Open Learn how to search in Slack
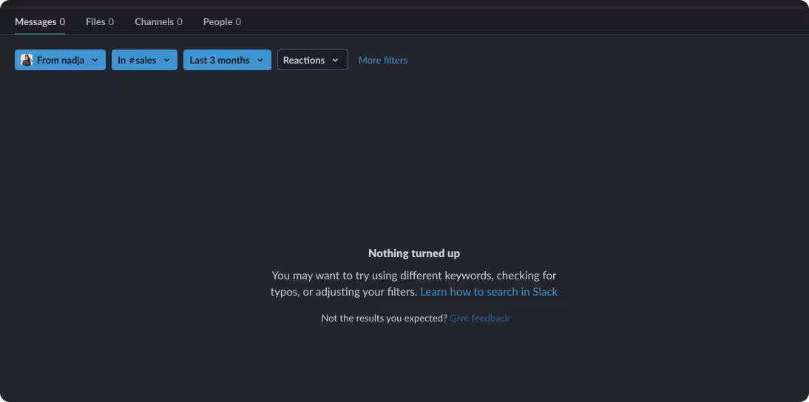This screenshot has width=809, height=402. 489,292
